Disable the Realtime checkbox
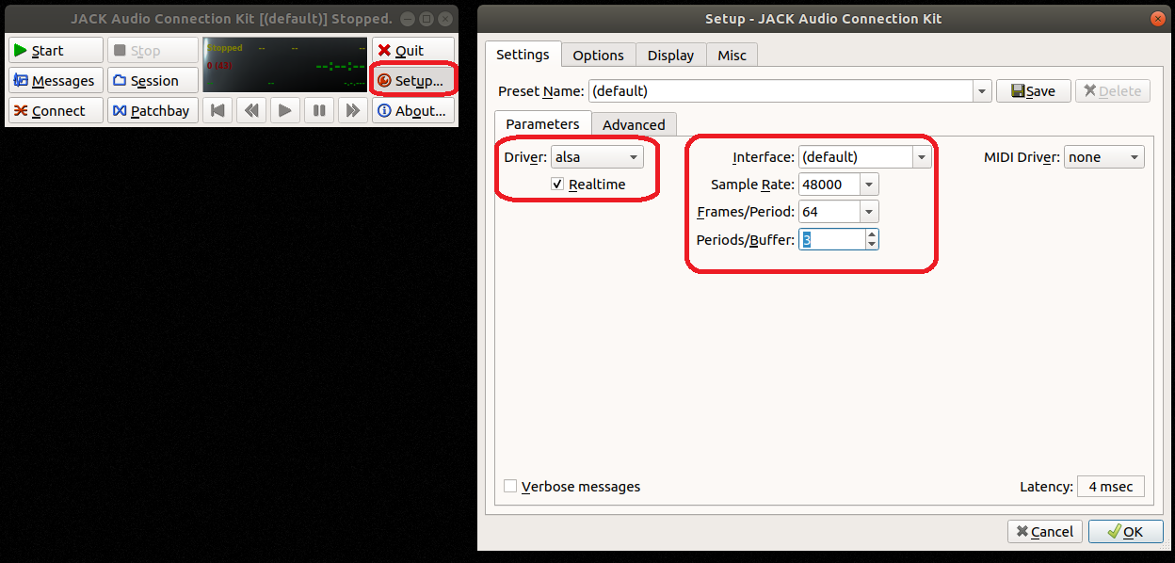The height and width of the screenshot is (563, 1175). (x=558, y=185)
